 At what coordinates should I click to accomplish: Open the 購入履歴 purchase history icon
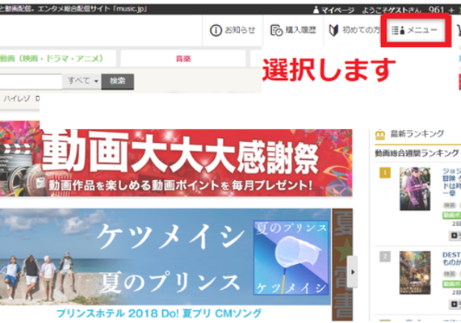(276, 31)
